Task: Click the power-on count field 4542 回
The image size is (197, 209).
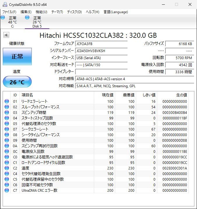Action: click(x=180, y=65)
